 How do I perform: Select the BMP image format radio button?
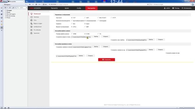tap(85, 27)
